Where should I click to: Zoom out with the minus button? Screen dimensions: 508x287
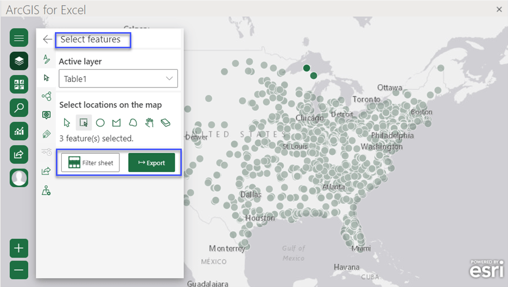coord(19,270)
